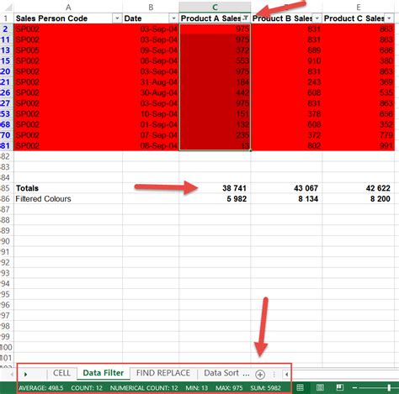Screen dimensions: 399x394
Task: Open the Data Sort sheet tab
Action: [226, 373]
